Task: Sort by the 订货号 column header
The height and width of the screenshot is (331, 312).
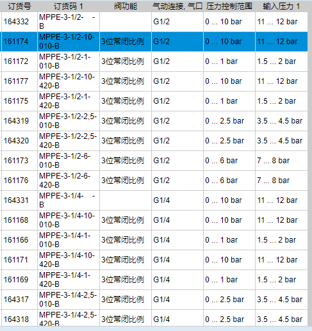Action: [x=19, y=6]
